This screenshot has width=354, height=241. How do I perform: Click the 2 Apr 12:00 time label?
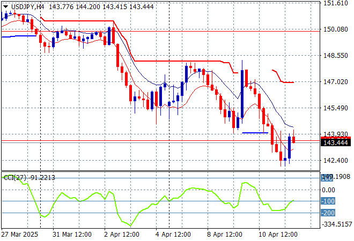(121, 235)
